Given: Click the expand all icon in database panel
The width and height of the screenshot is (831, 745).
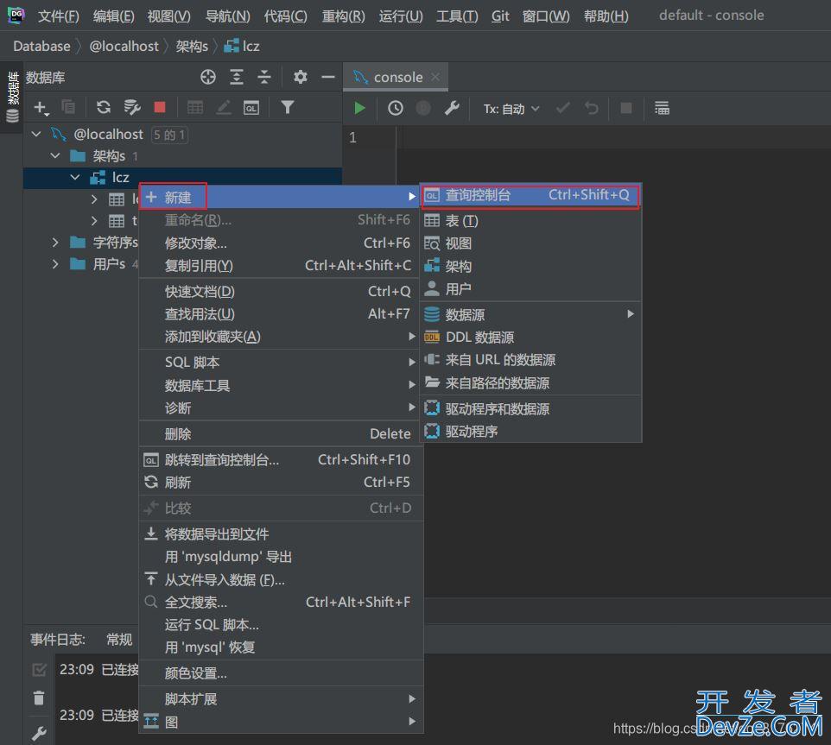Looking at the screenshot, I should 237,78.
